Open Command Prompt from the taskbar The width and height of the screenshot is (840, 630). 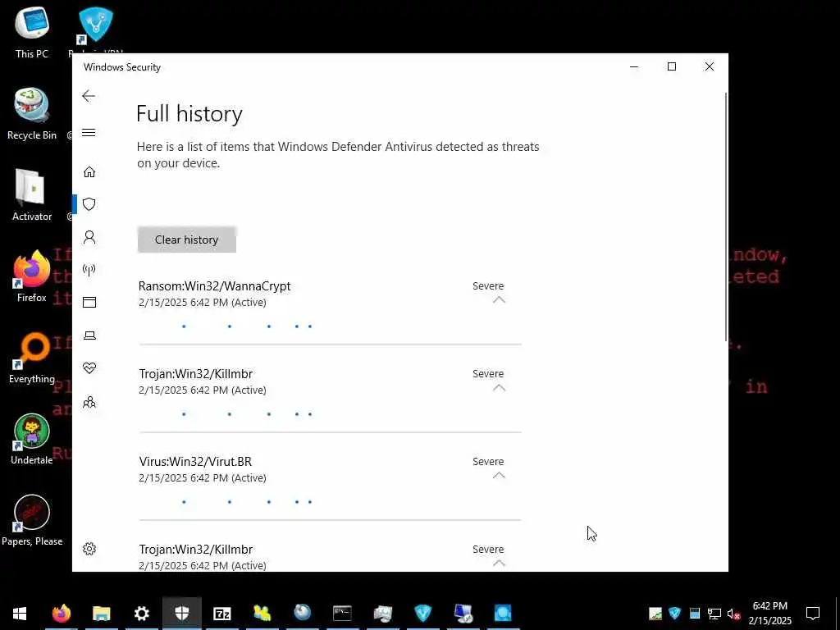(x=342, y=614)
